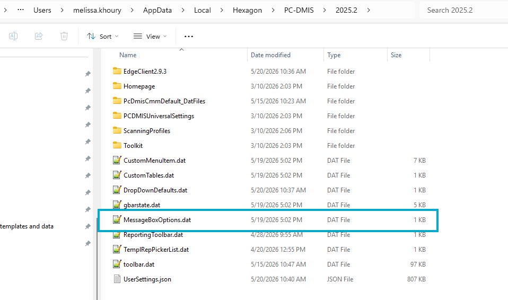Expand chevron after PC-DMIS breadcrumb
The height and width of the screenshot is (300, 508).
(x=325, y=10)
